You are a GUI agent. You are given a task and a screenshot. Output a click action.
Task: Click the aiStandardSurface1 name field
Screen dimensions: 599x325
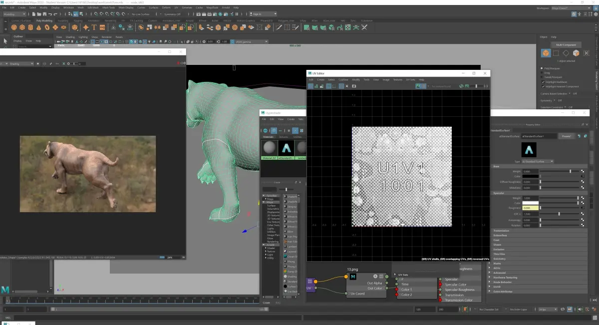539,135
